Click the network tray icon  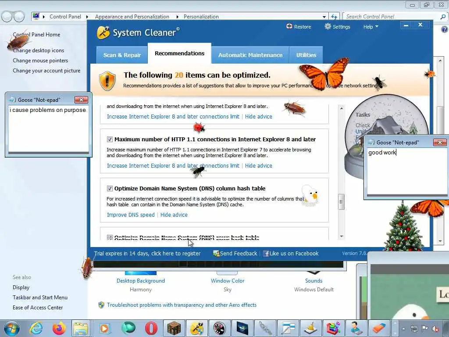(414, 329)
